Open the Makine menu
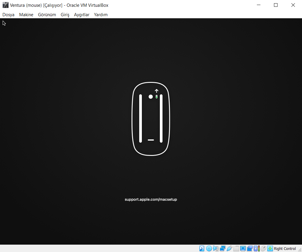 click(x=26, y=15)
